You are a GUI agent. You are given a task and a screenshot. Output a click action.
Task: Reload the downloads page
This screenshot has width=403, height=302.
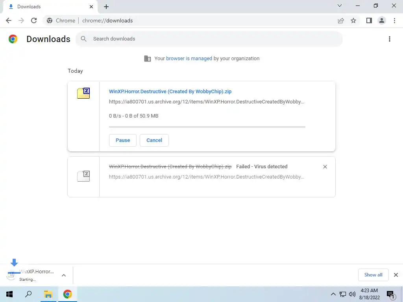coord(34,20)
